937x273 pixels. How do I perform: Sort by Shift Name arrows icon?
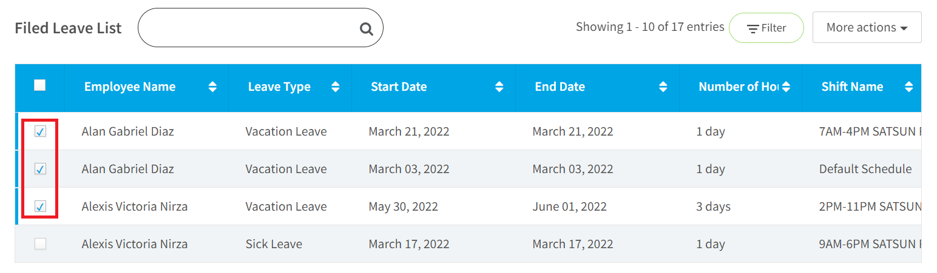(908, 87)
